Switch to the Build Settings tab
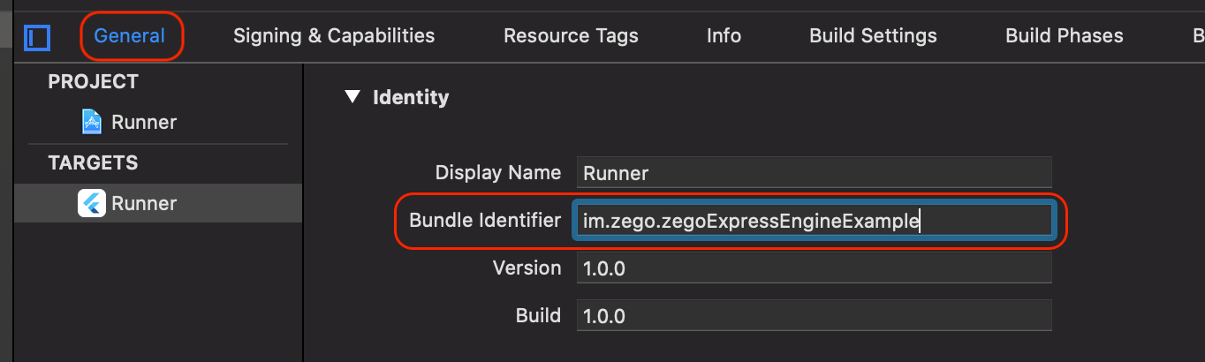Image resolution: width=1205 pixels, height=362 pixels. click(873, 36)
